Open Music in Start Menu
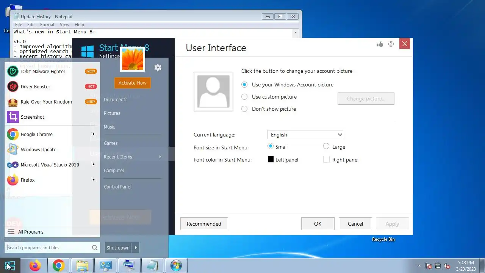Screen dimensions: 485x273 [109, 127]
